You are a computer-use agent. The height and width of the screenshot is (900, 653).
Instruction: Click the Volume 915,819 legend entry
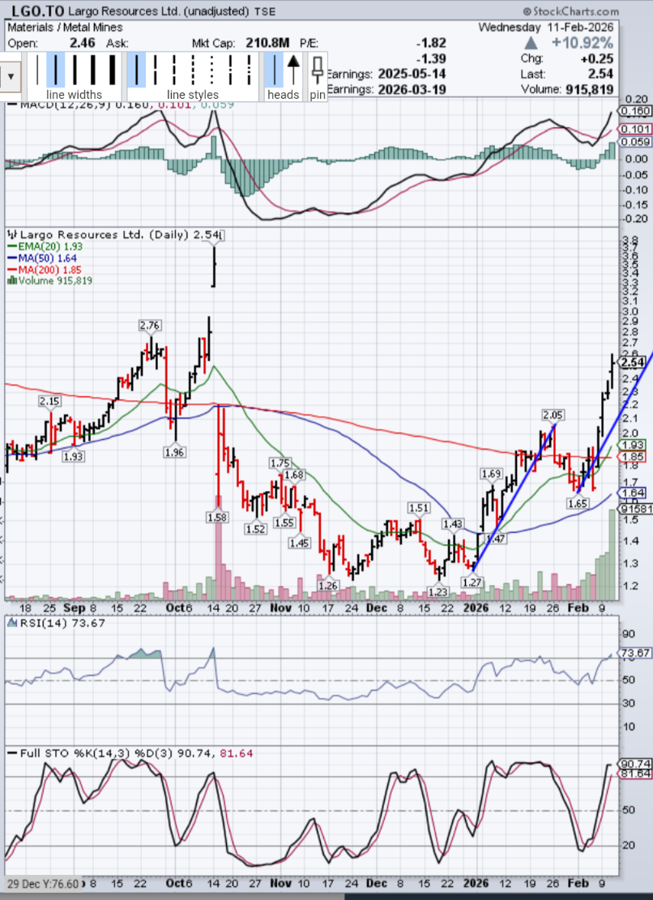pyautogui.click(x=50, y=280)
